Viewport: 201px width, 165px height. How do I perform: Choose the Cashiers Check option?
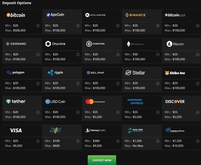pyautogui.click(x=175, y=131)
